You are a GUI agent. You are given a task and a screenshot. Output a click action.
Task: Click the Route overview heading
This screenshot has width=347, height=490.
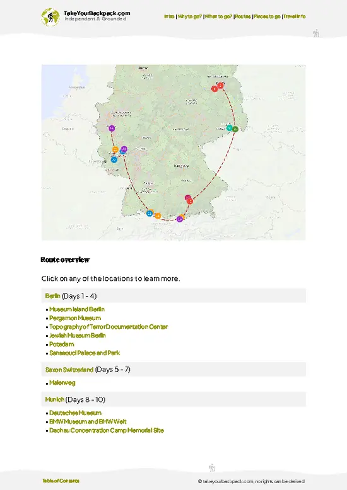click(x=65, y=259)
